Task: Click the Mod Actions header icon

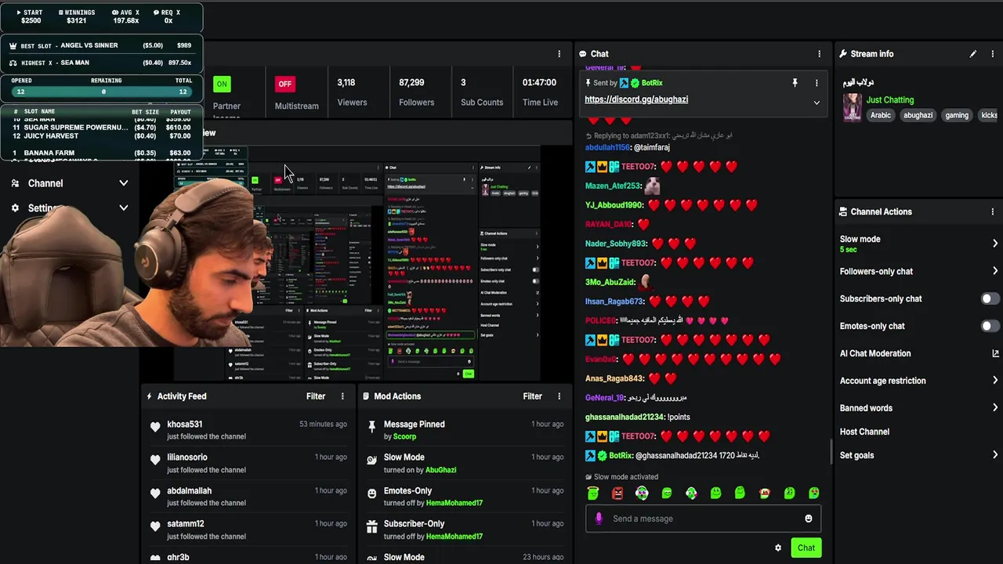Action: tap(366, 396)
